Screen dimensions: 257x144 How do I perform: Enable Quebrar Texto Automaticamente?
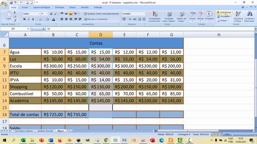(101, 14)
